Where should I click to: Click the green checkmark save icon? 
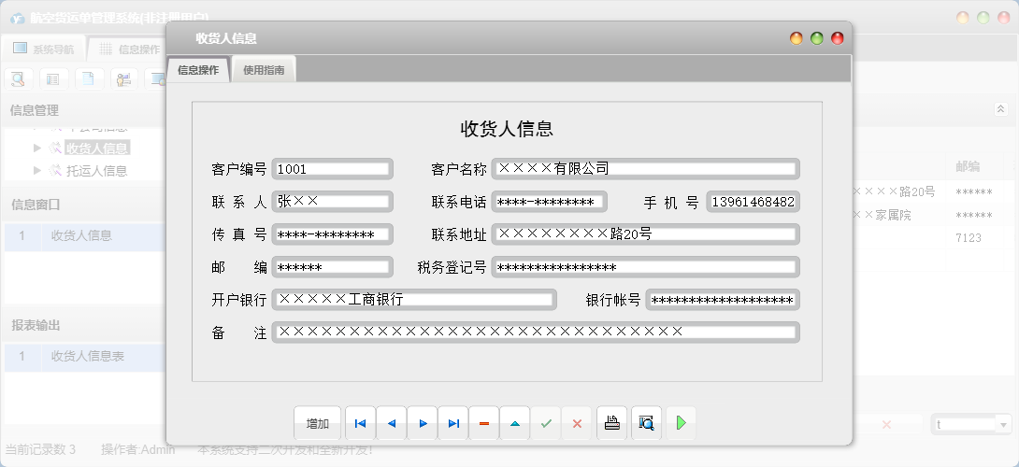[x=546, y=423]
